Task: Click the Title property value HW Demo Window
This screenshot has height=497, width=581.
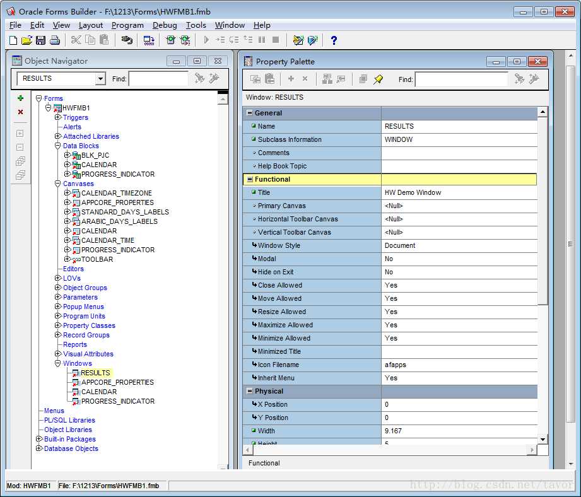Action: pyautogui.click(x=413, y=192)
